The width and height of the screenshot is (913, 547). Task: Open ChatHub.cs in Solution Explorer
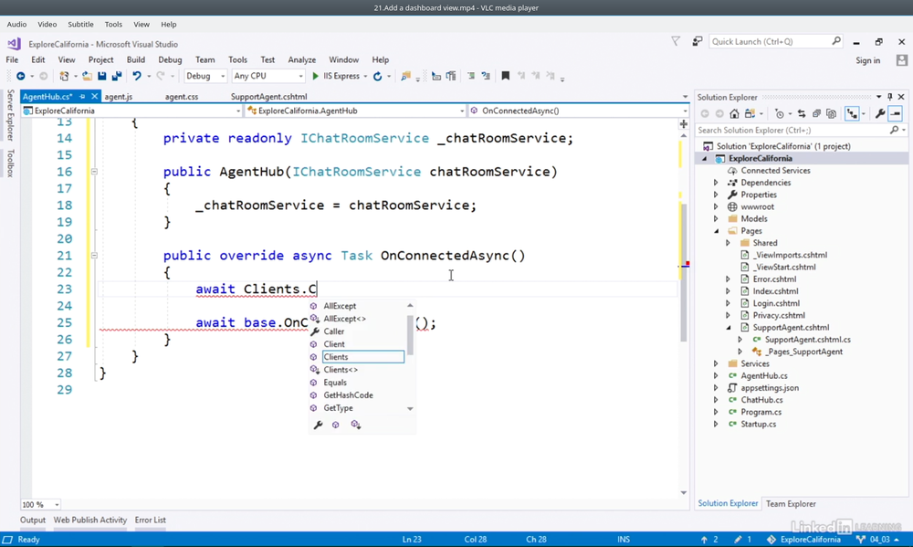761,400
